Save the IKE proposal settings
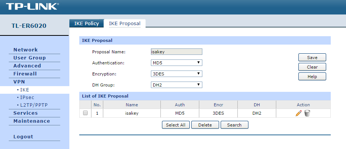 pyautogui.click(x=312, y=58)
